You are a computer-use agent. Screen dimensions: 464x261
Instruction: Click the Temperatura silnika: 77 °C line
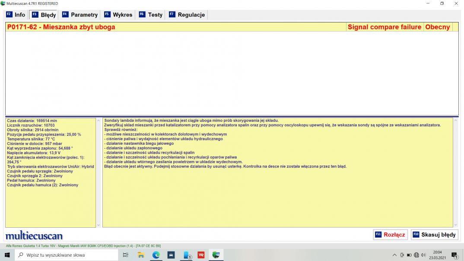[x=31, y=139]
